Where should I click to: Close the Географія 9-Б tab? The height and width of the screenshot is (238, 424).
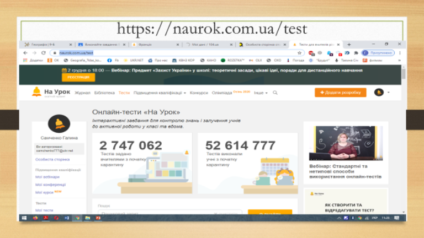[71, 45]
